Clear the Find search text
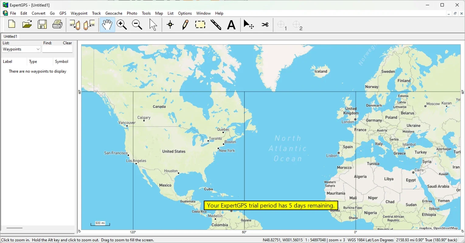465x243 pixels. [x=67, y=43]
